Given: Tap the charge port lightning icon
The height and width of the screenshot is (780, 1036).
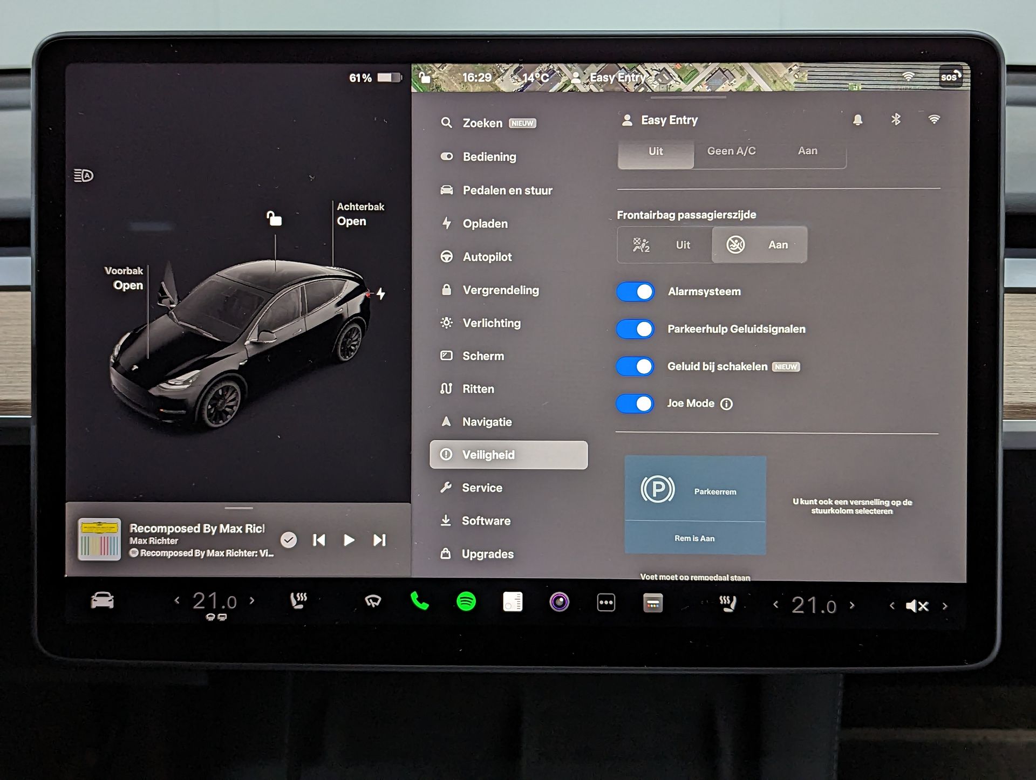Looking at the screenshot, I should [381, 293].
